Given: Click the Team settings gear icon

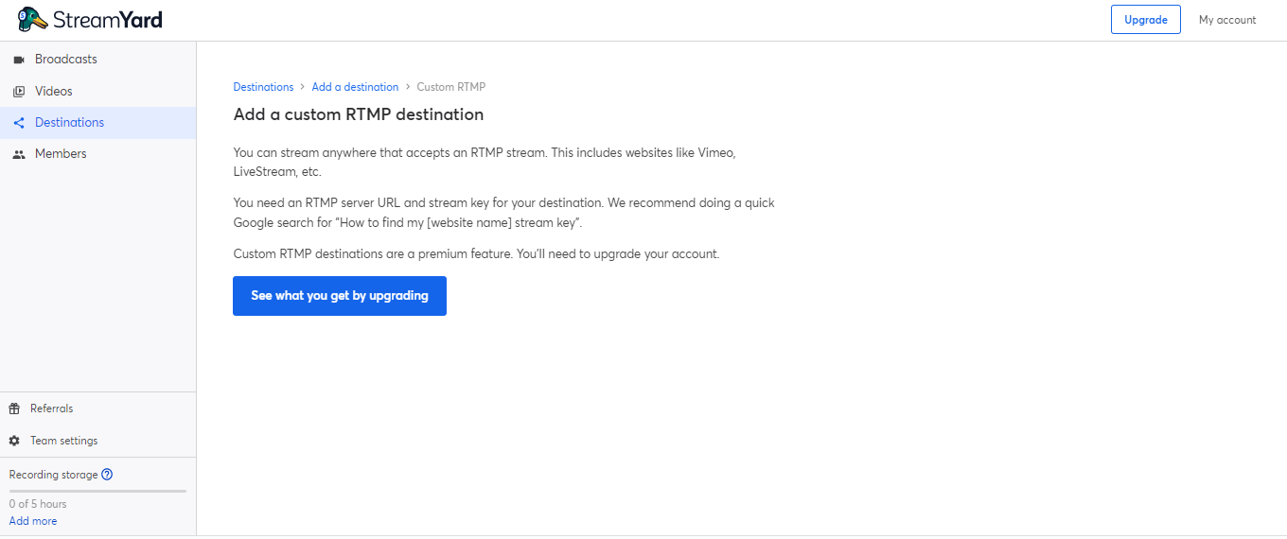Looking at the screenshot, I should point(14,441).
